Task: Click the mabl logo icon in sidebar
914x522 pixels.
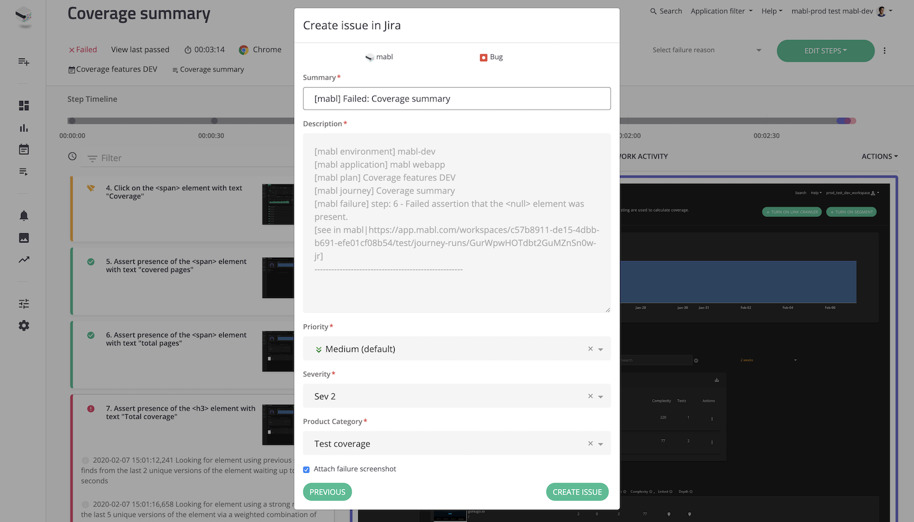Action: point(24,16)
